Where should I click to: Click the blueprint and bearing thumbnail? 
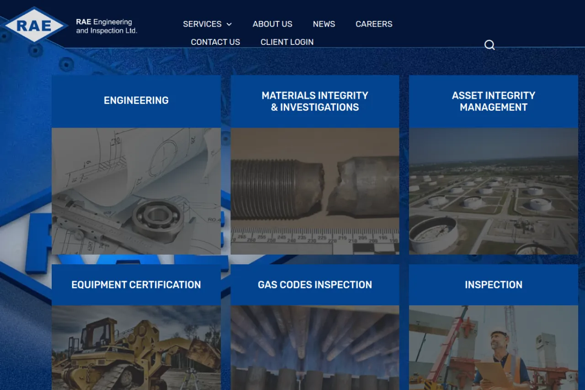(x=136, y=191)
